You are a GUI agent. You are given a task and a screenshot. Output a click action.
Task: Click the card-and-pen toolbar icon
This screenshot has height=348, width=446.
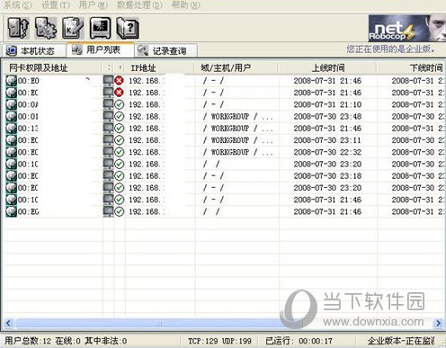(x=73, y=28)
